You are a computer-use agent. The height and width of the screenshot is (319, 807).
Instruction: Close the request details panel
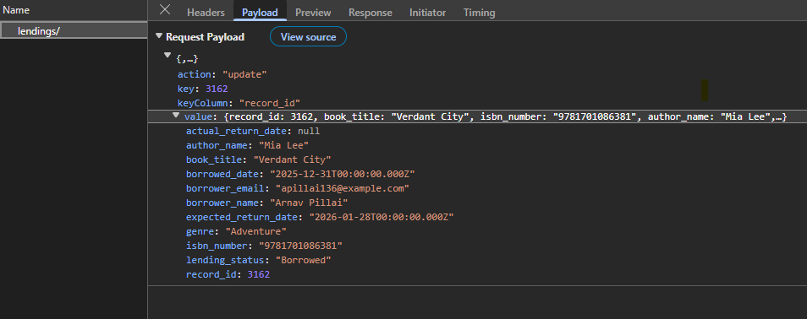click(165, 10)
